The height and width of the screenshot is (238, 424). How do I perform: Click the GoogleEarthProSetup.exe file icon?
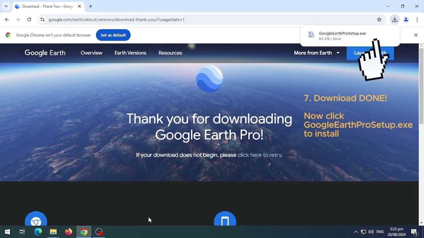click(311, 35)
